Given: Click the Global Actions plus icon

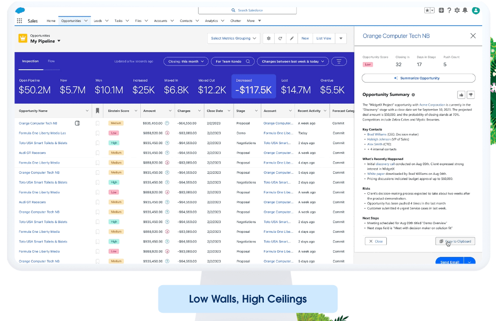Looking at the screenshot, I should (441, 10).
